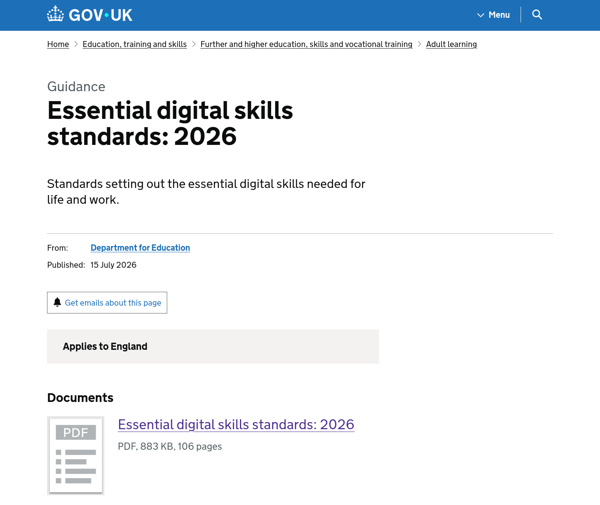This screenshot has width=600, height=505.
Task: Click the published date '15 July 2026'
Action: point(113,265)
